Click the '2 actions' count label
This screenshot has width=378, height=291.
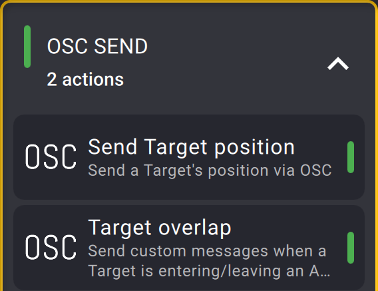pyautogui.click(x=85, y=79)
